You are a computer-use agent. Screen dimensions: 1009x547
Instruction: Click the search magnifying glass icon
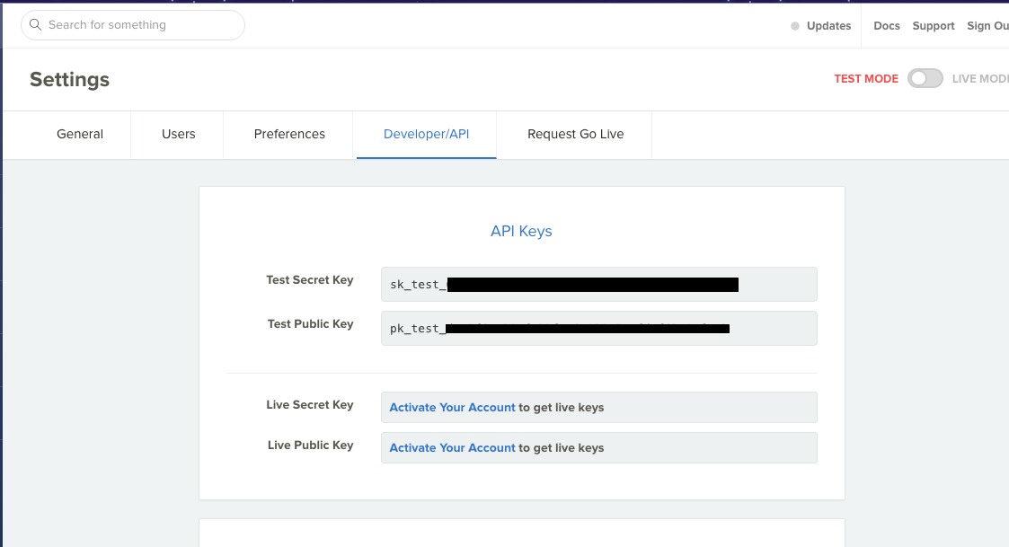point(34,24)
